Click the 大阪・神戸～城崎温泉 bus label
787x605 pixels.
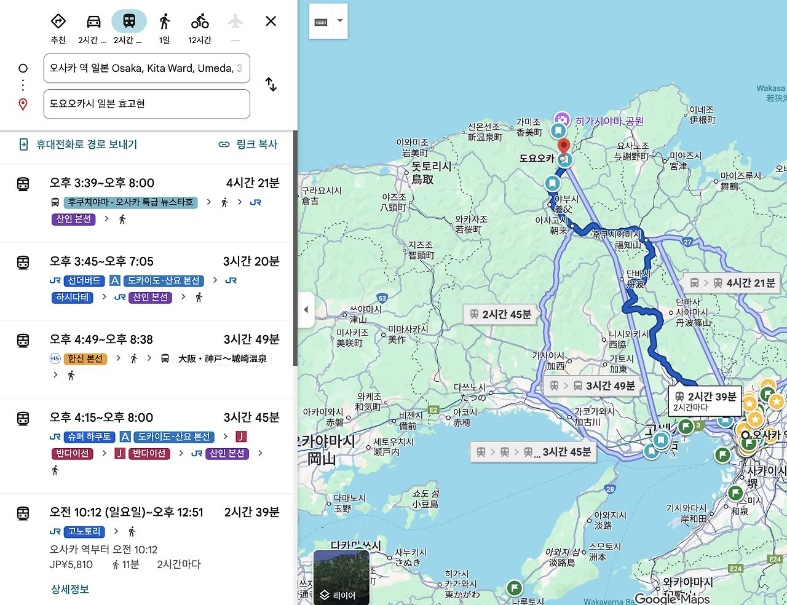(223, 359)
